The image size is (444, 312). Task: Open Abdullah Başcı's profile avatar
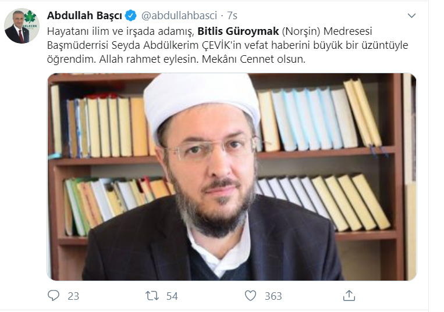[22, 26]
